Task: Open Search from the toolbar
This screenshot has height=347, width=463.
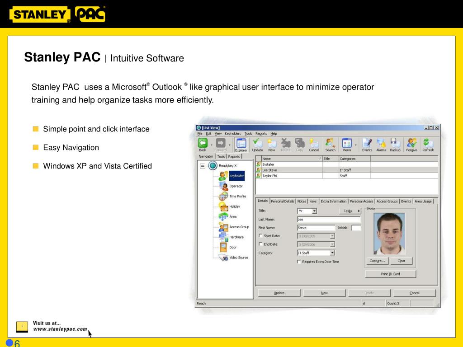Action: [330, 143]
